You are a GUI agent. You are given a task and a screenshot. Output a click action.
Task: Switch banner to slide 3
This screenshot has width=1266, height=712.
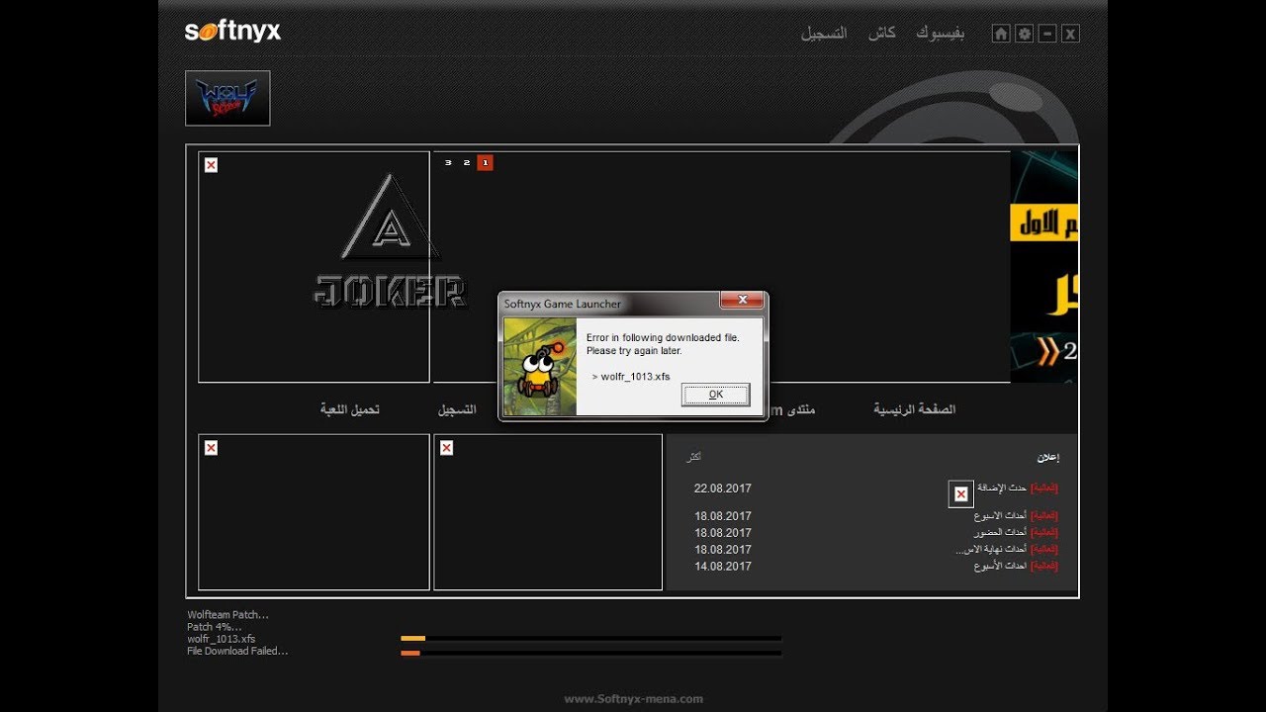click(x=448, y=162)
